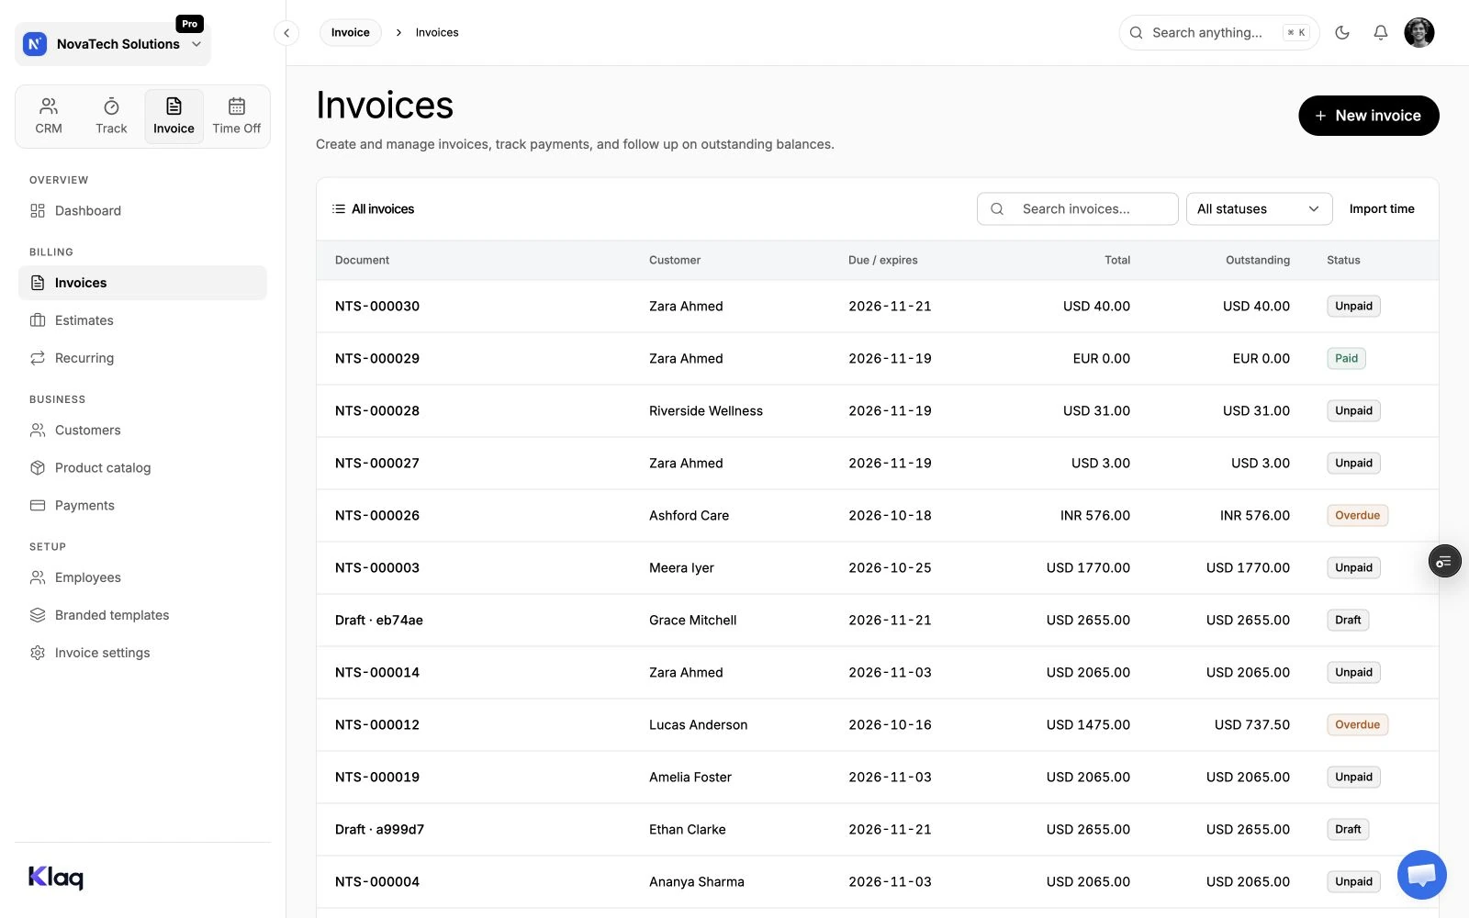Select Invoices in the Billing section
Viewport: 1469px width, 918px height.
pos(142,283)
